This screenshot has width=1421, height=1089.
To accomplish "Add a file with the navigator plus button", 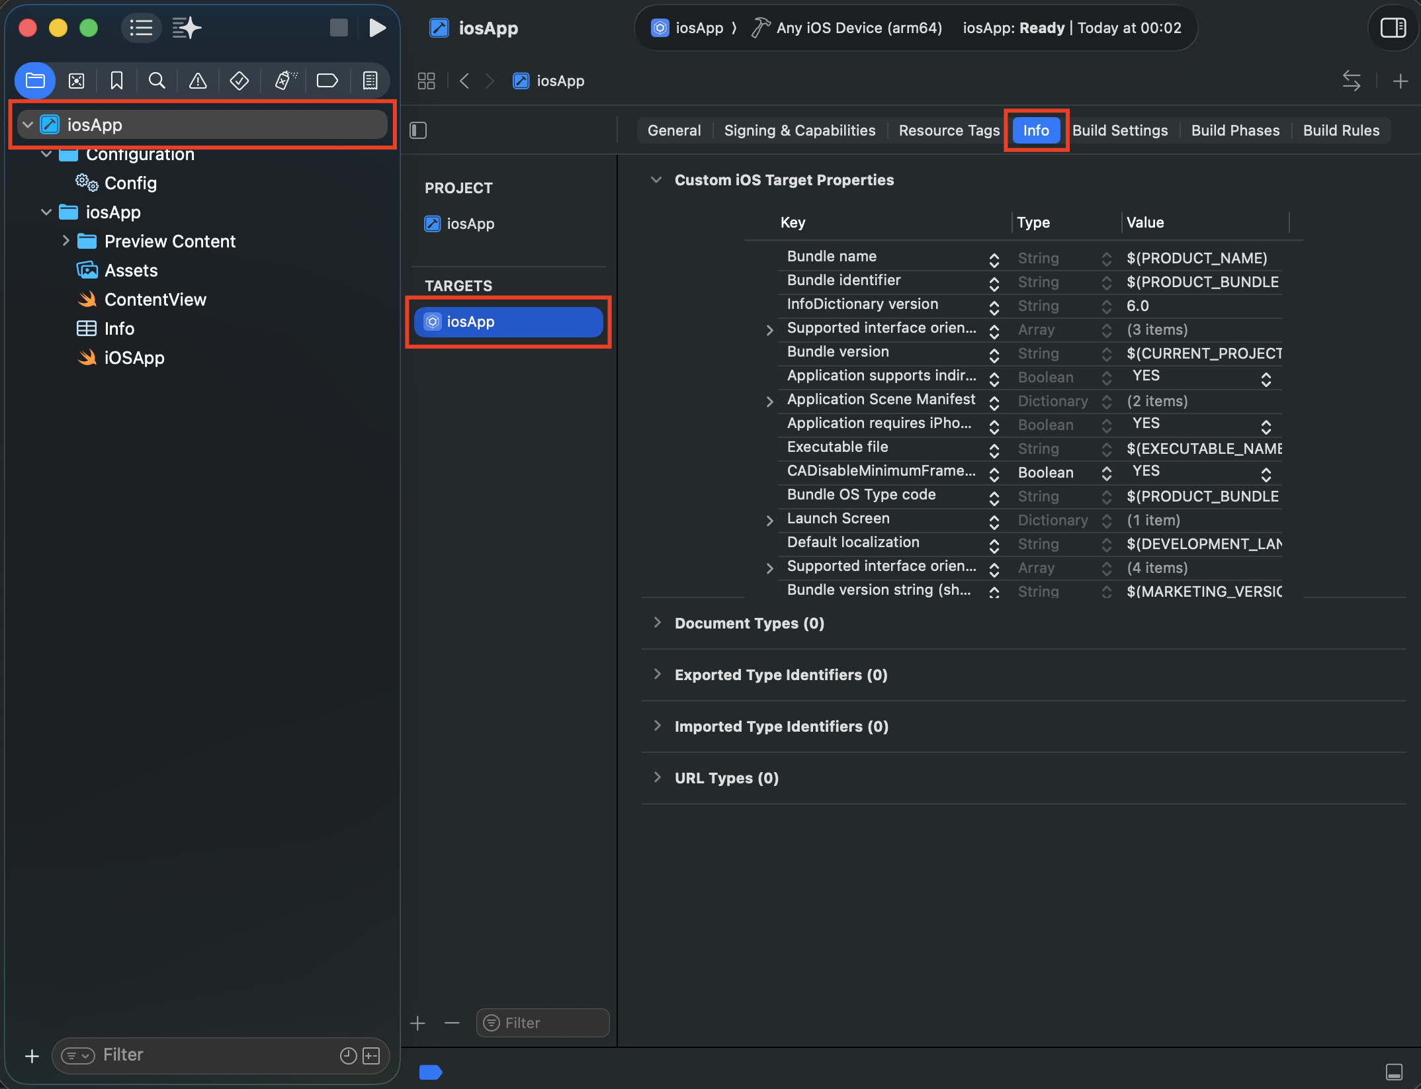I will [32, 1056].
